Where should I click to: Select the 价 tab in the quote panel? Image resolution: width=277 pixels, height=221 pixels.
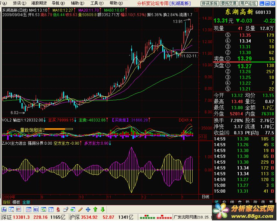point(224,202)
